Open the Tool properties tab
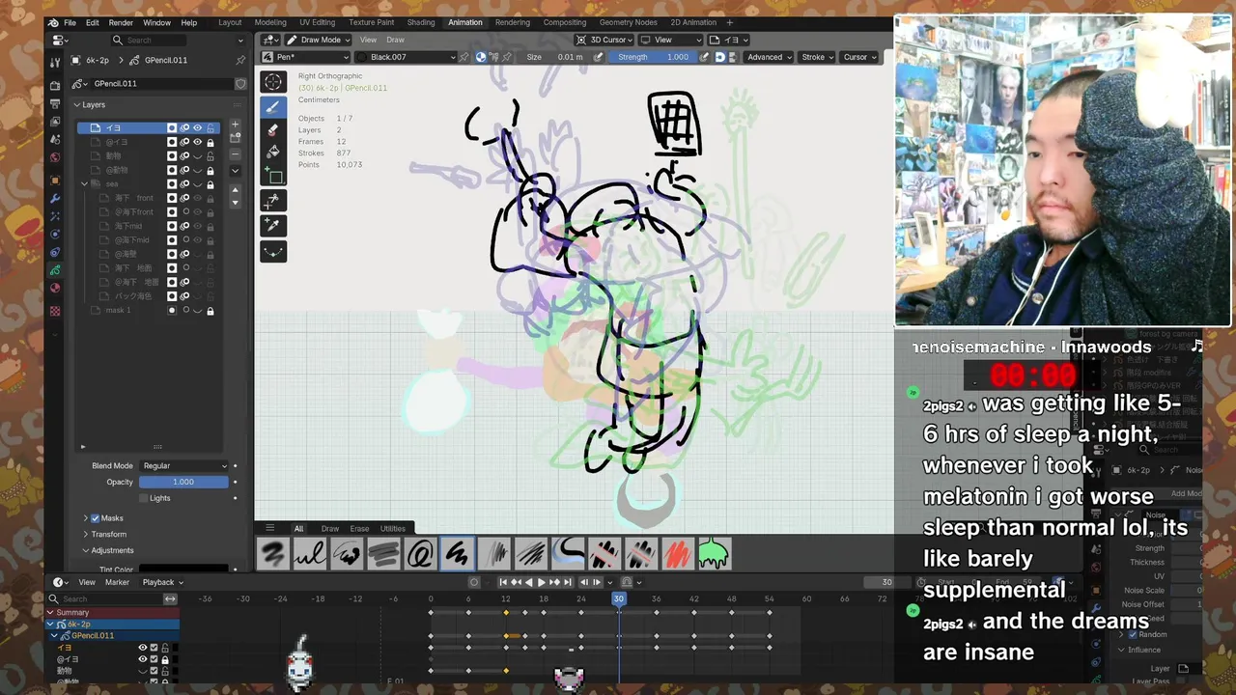 tap(55, 61)
